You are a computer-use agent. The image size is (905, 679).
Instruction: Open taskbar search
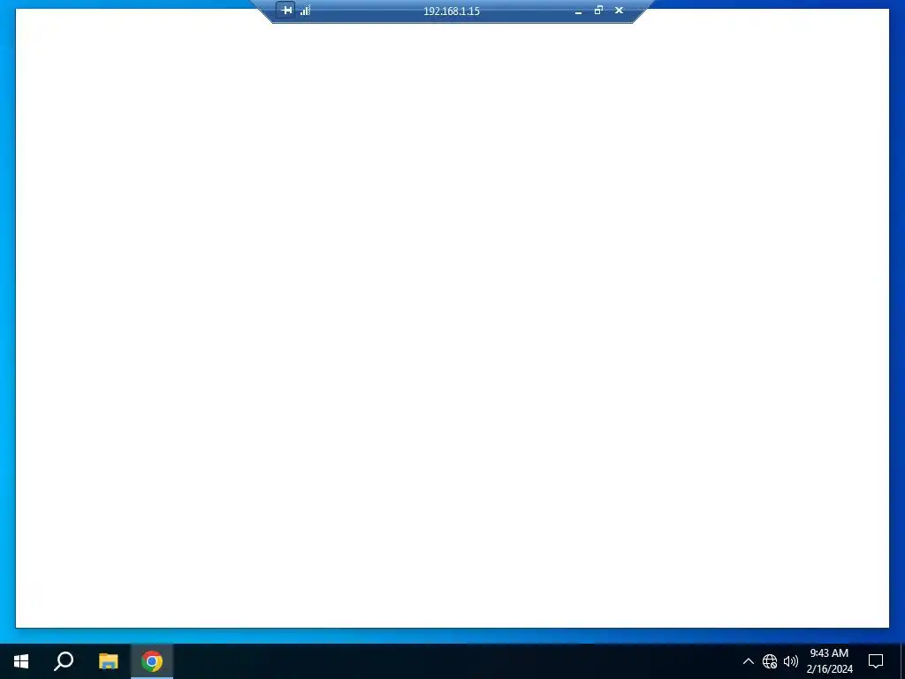[64, 661]
